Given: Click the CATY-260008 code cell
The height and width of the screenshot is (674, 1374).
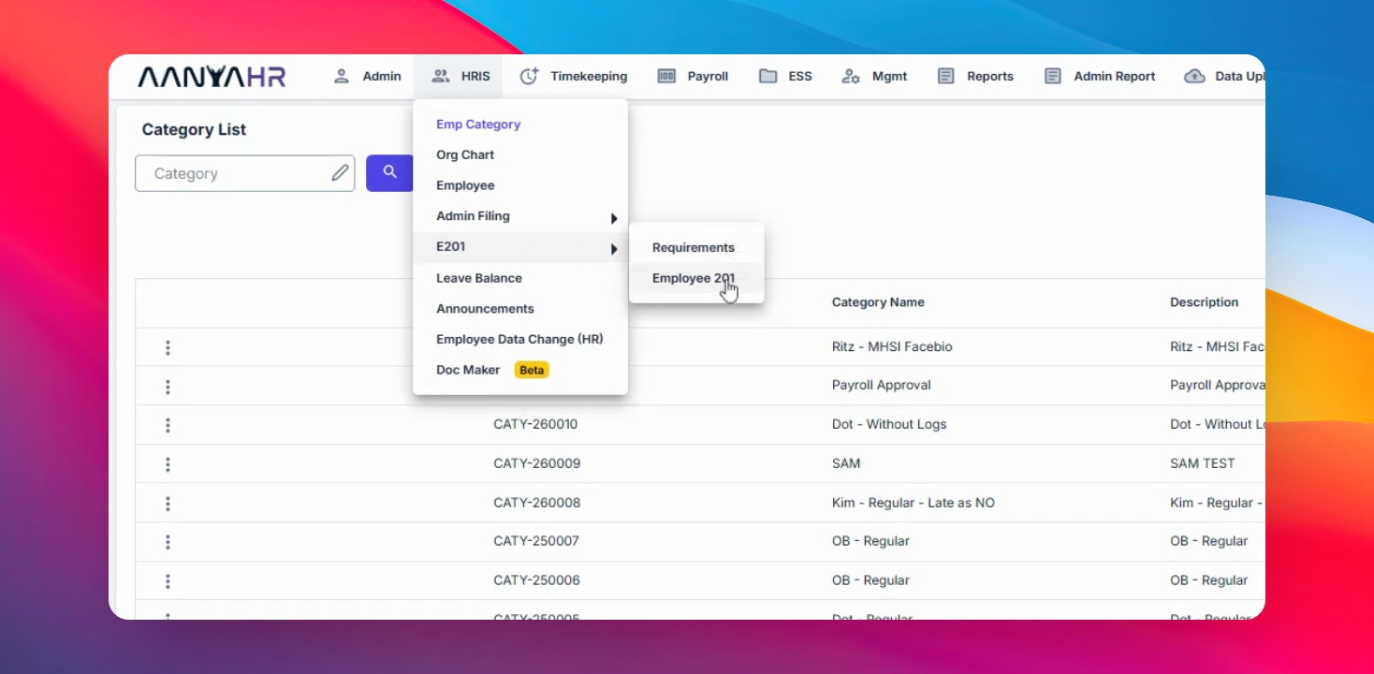Looking at the screenshot, I should coord(536,503).
